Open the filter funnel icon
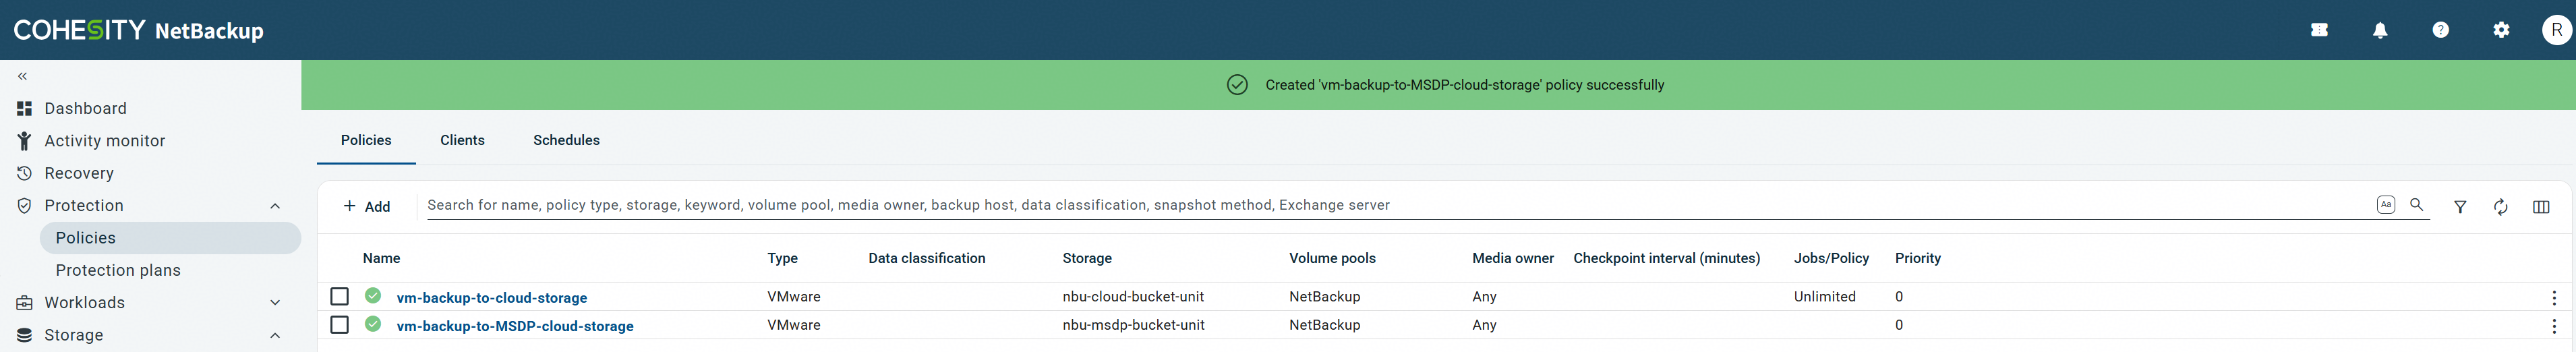Viewport: 2576px width, 352px height. click(2460, 207)
